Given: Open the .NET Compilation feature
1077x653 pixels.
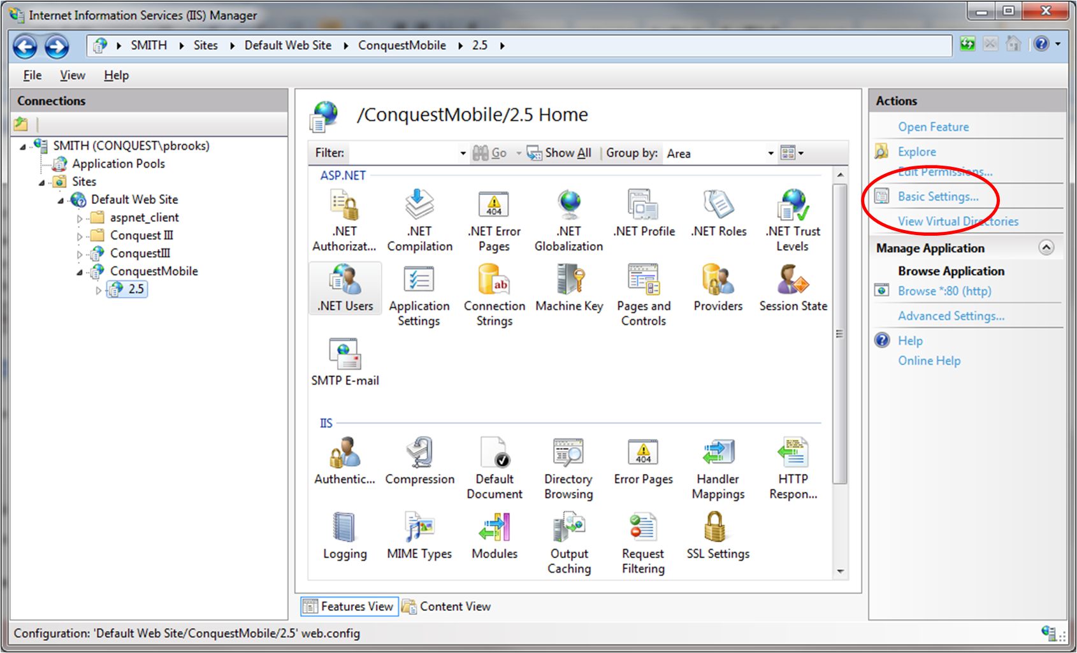Looking at the screenshot, I should pyautogui.click(x=419, y=220).
